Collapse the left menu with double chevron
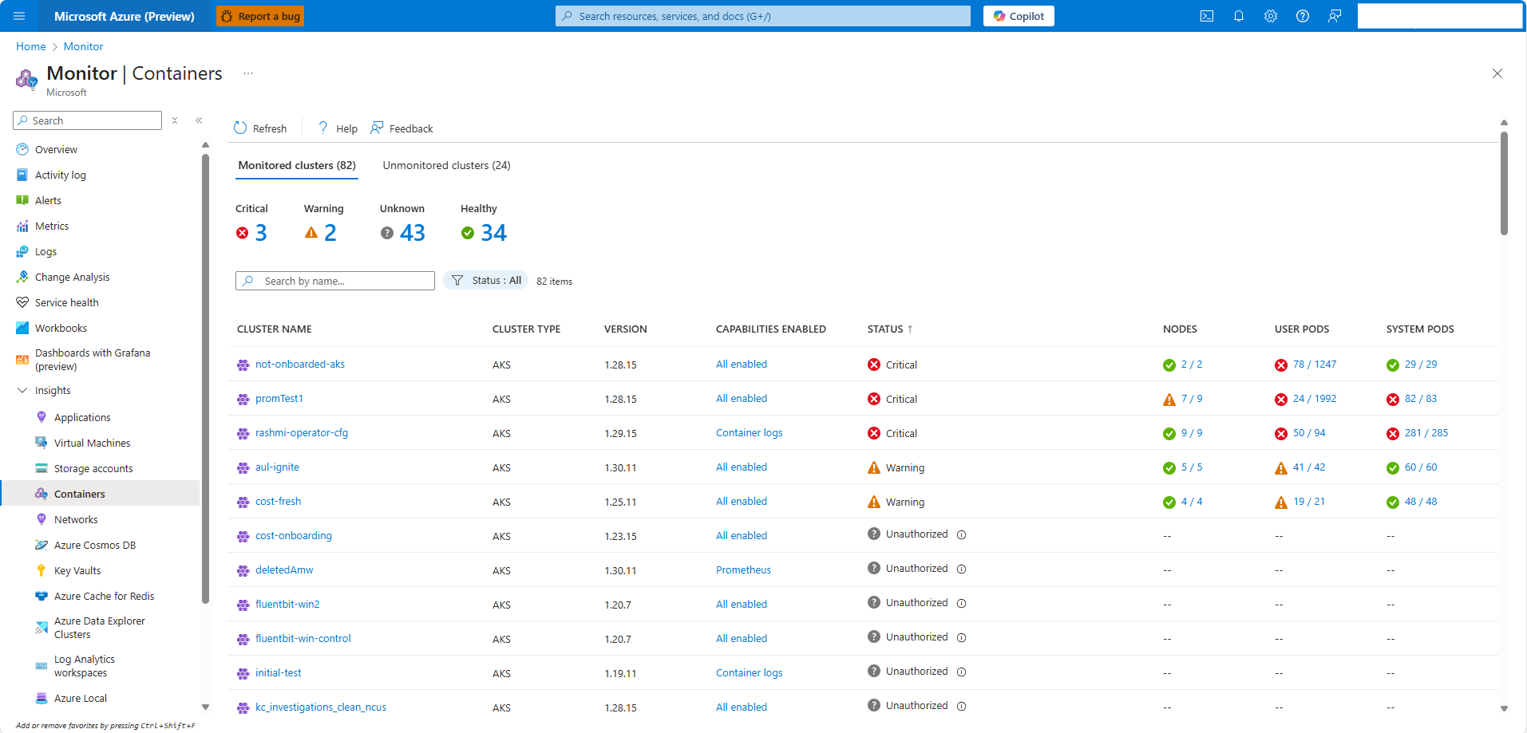Screen dimensions: 1527x733 199,120
